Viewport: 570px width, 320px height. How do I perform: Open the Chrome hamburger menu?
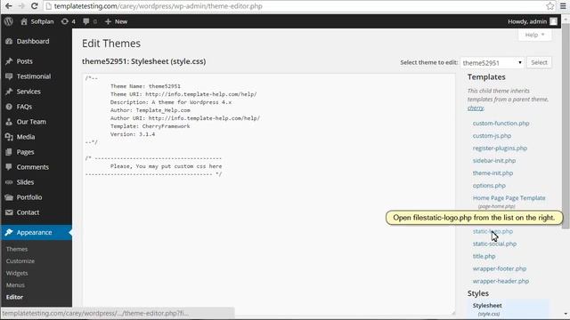click(563, 6)
